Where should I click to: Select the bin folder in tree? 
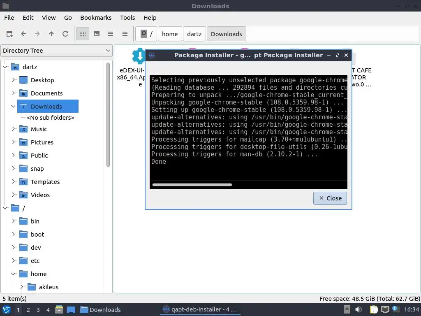click(30, 221)
